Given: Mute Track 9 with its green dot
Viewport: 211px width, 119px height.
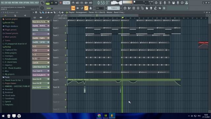Looking at the screenshot, I should point(66,85).
